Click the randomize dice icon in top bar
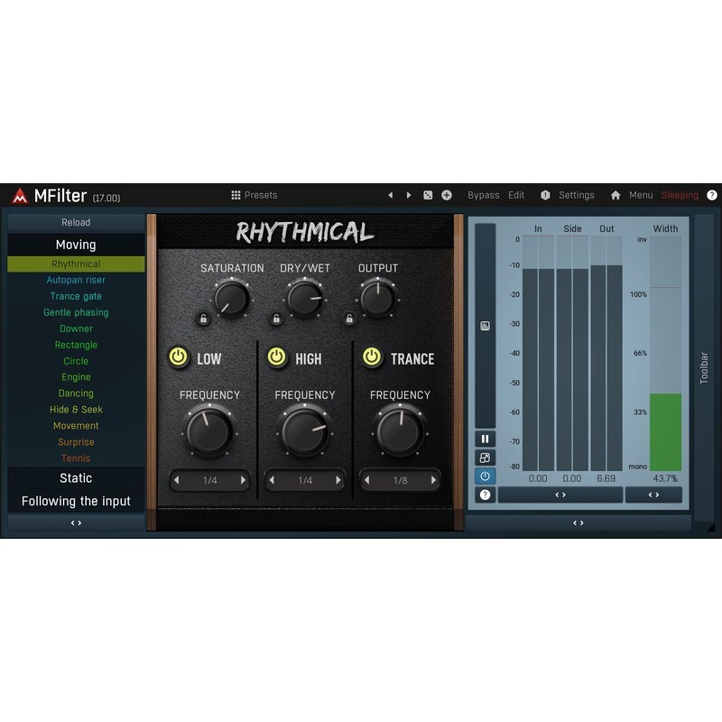Screen dimensions: 722x722 428,195
